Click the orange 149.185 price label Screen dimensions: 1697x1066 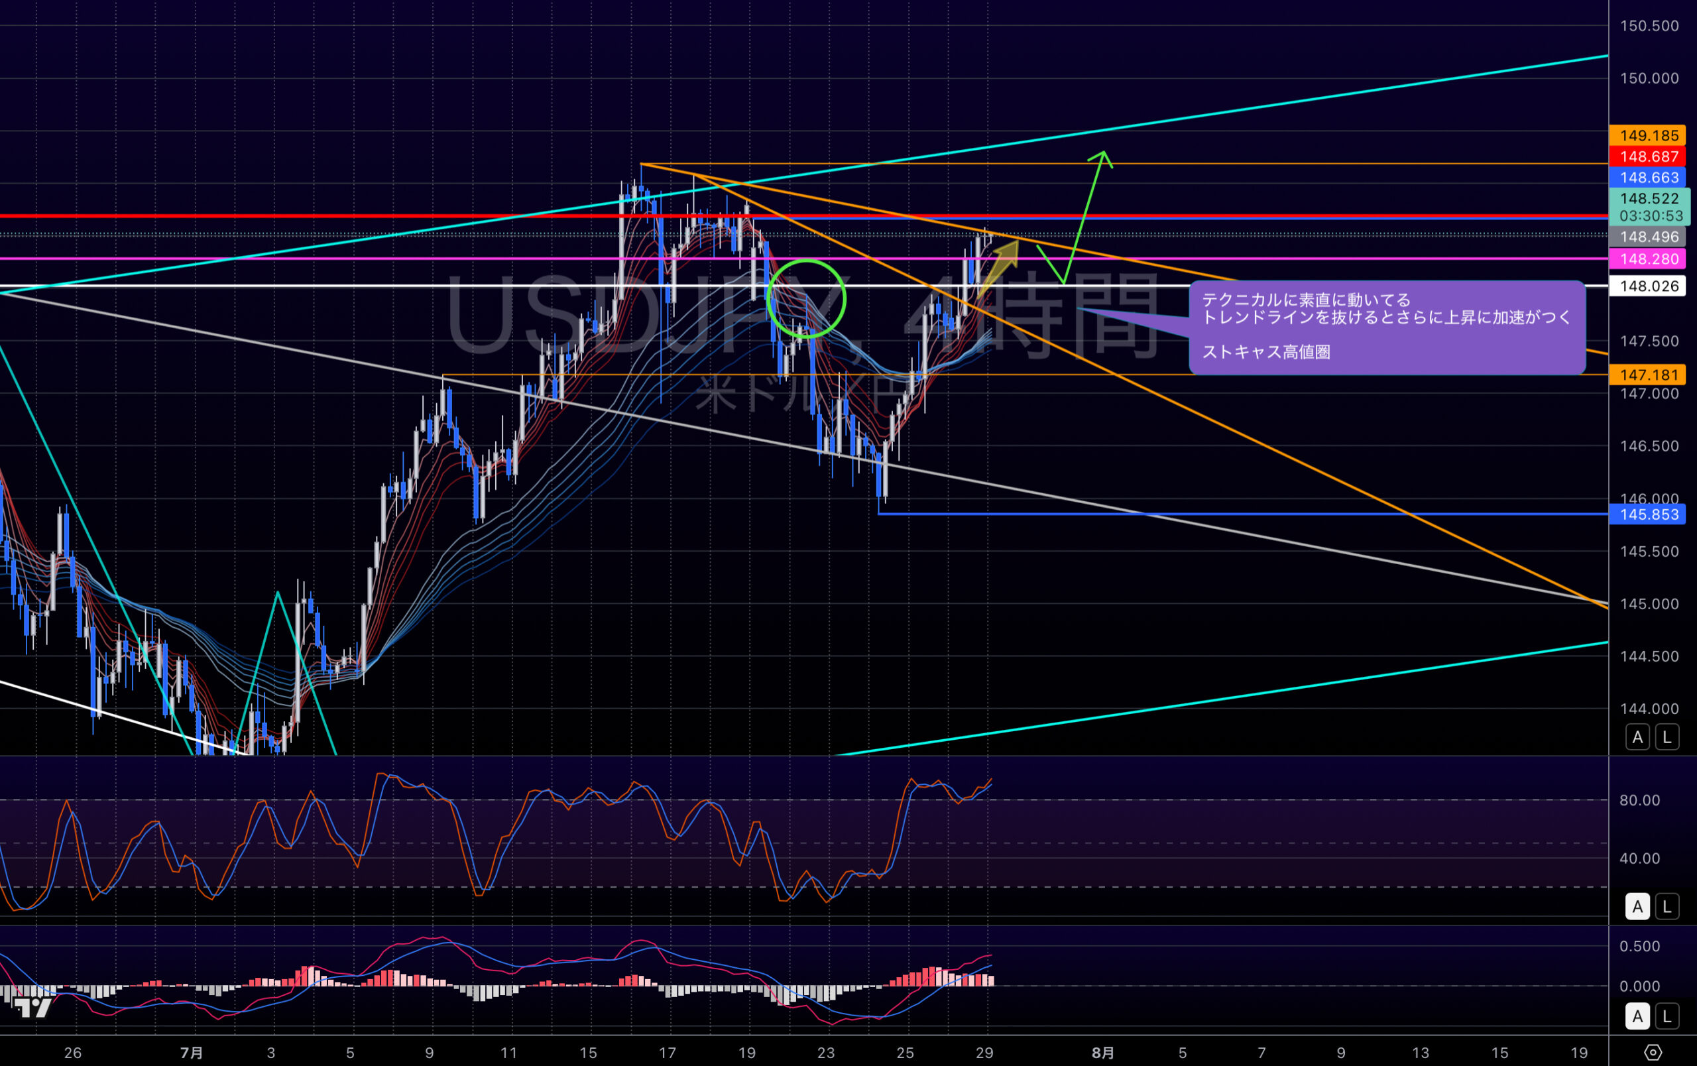(1648, 135)
